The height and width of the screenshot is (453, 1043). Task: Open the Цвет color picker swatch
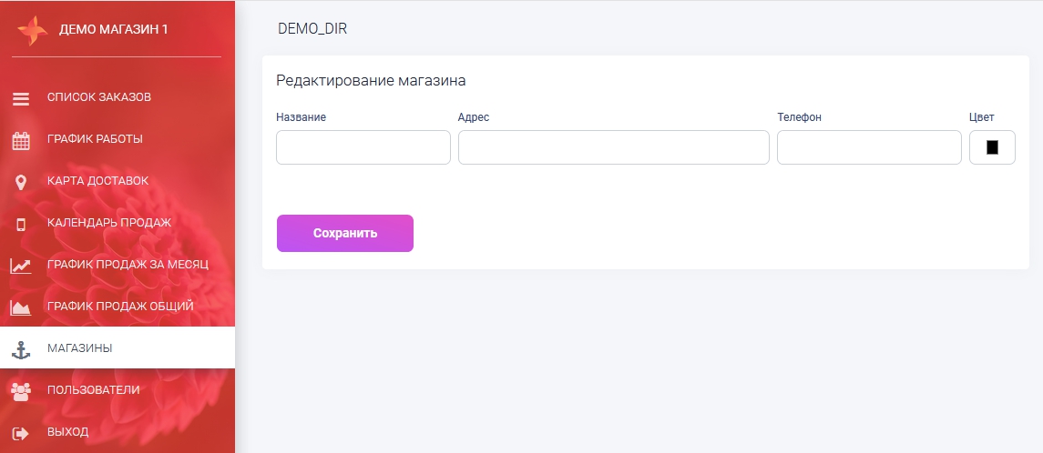[x=992, y=147]
